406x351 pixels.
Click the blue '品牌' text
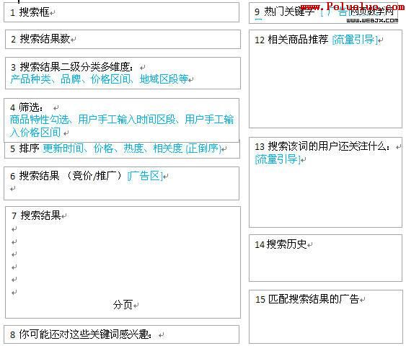[71, 79]
